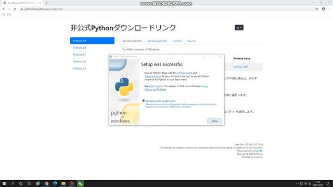Open Microsoft Edge from the taskbar
The image size is (333, 187).
(x=55, y=183)
